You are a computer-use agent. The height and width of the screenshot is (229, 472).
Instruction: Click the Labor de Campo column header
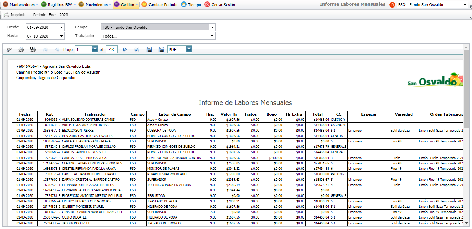175,114
